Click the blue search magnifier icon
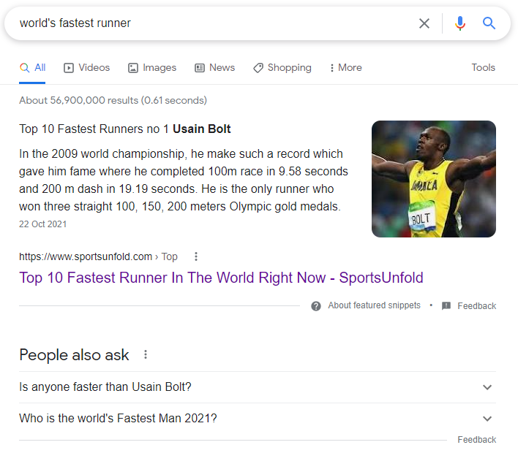Image resolution: width=518 pixels, height=453 pixels. pyautogui.click(x=489, y=23)
